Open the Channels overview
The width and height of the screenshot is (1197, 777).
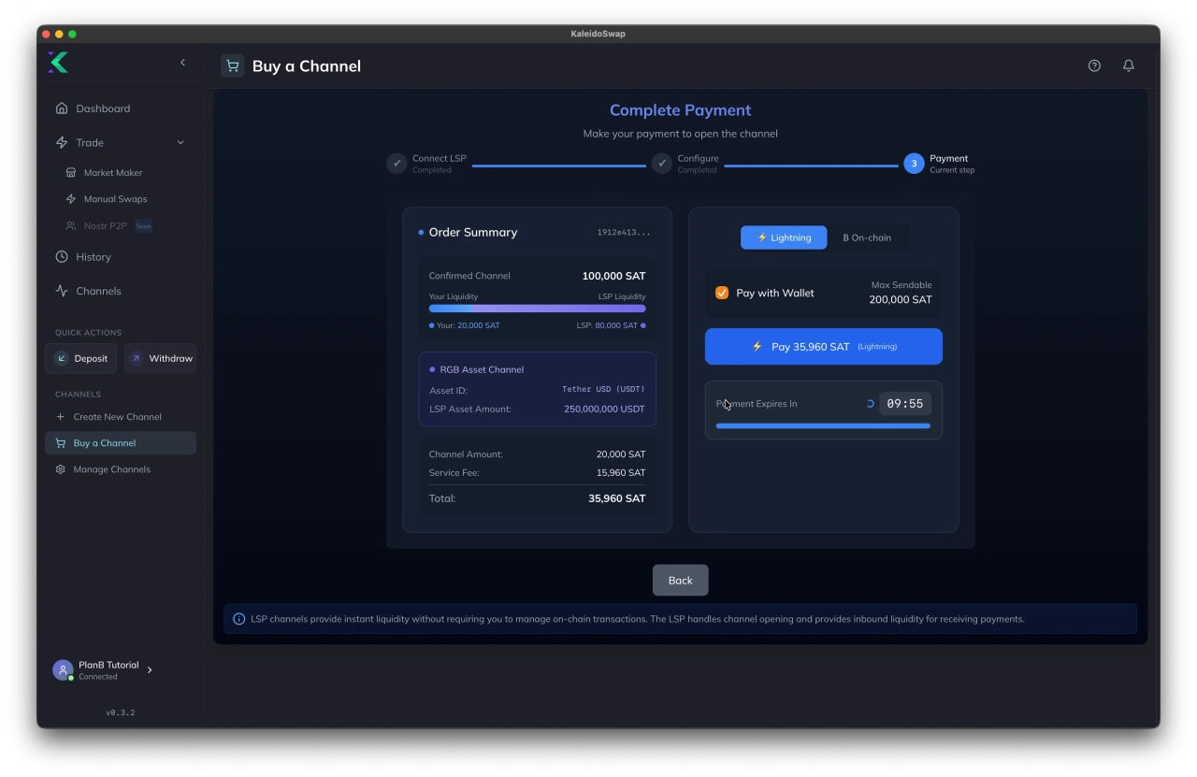pos(97,291)
